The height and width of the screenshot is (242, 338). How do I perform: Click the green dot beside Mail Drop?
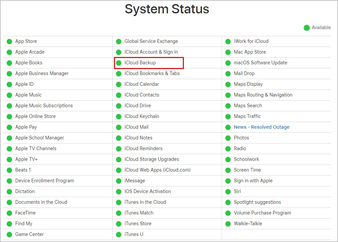coord(228,74)
